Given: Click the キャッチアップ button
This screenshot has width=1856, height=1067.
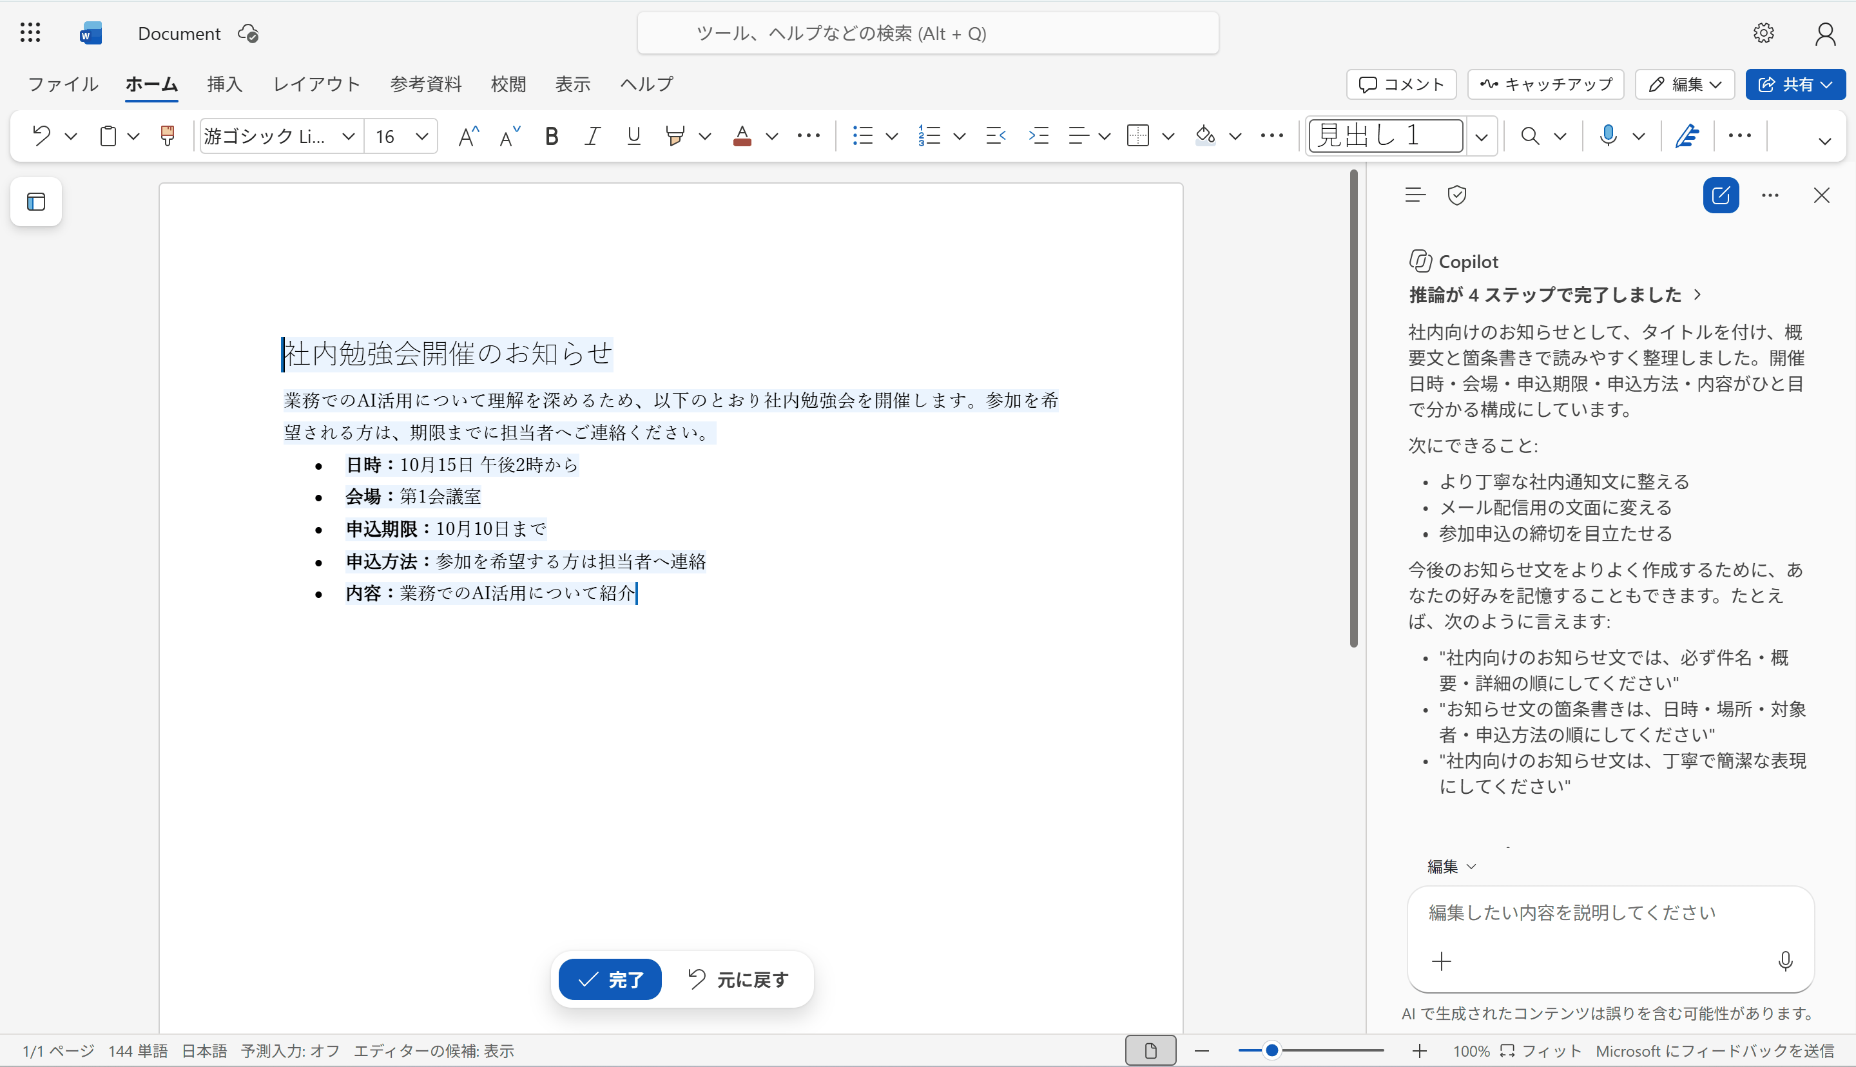Looking at the screenshot, I should coord(1545,84).
